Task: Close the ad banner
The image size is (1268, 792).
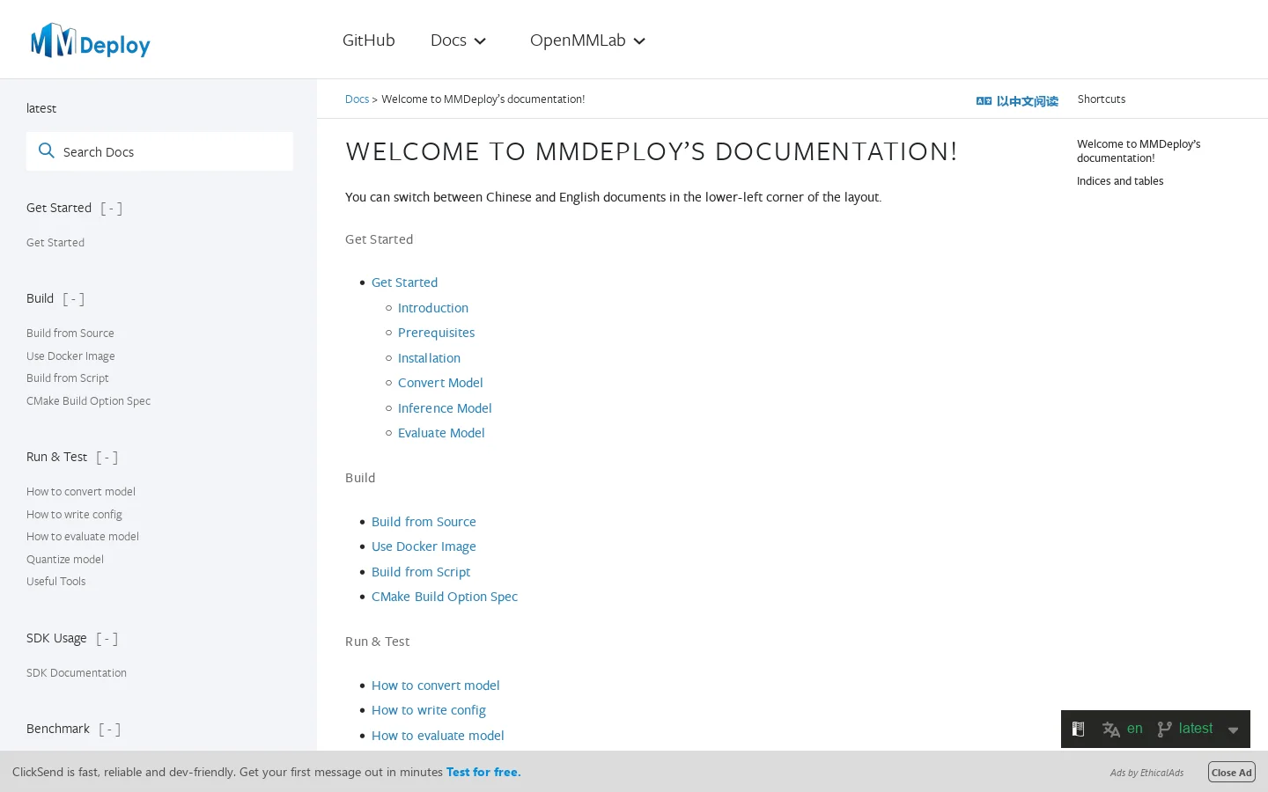Action: click(1231, 773)
